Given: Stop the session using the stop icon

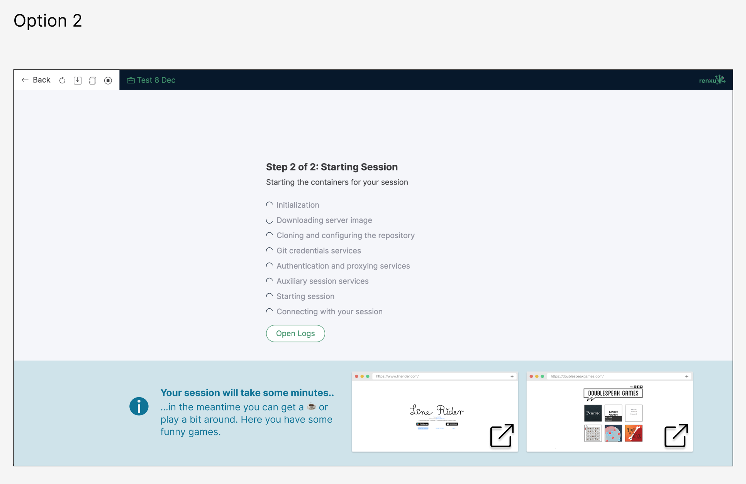Looking at the screenshot, I should coord(108,80).
